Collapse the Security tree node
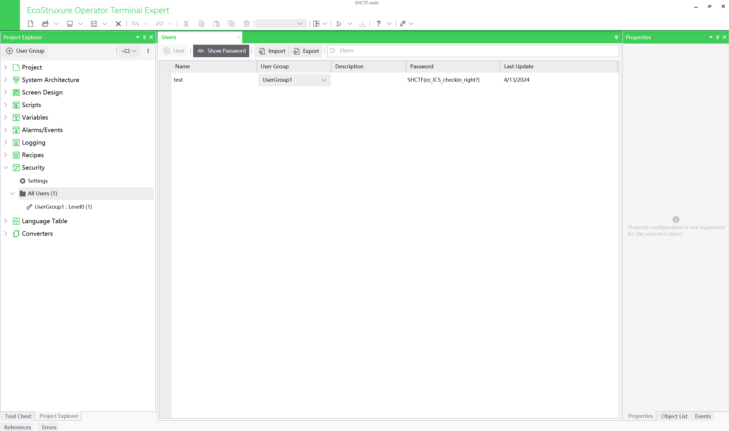This screenshot has height=431, width=729. point(5,167)
